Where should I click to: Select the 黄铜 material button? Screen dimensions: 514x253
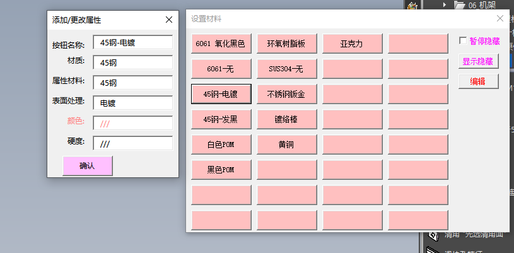(287, 144)
